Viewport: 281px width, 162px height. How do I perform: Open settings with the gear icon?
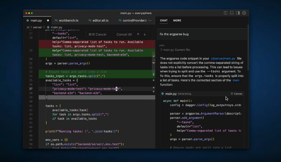click(244, 13)
